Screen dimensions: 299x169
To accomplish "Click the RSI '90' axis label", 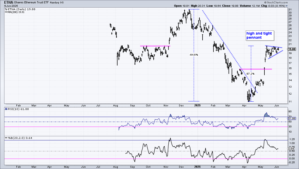I will [x=290, y=111].
